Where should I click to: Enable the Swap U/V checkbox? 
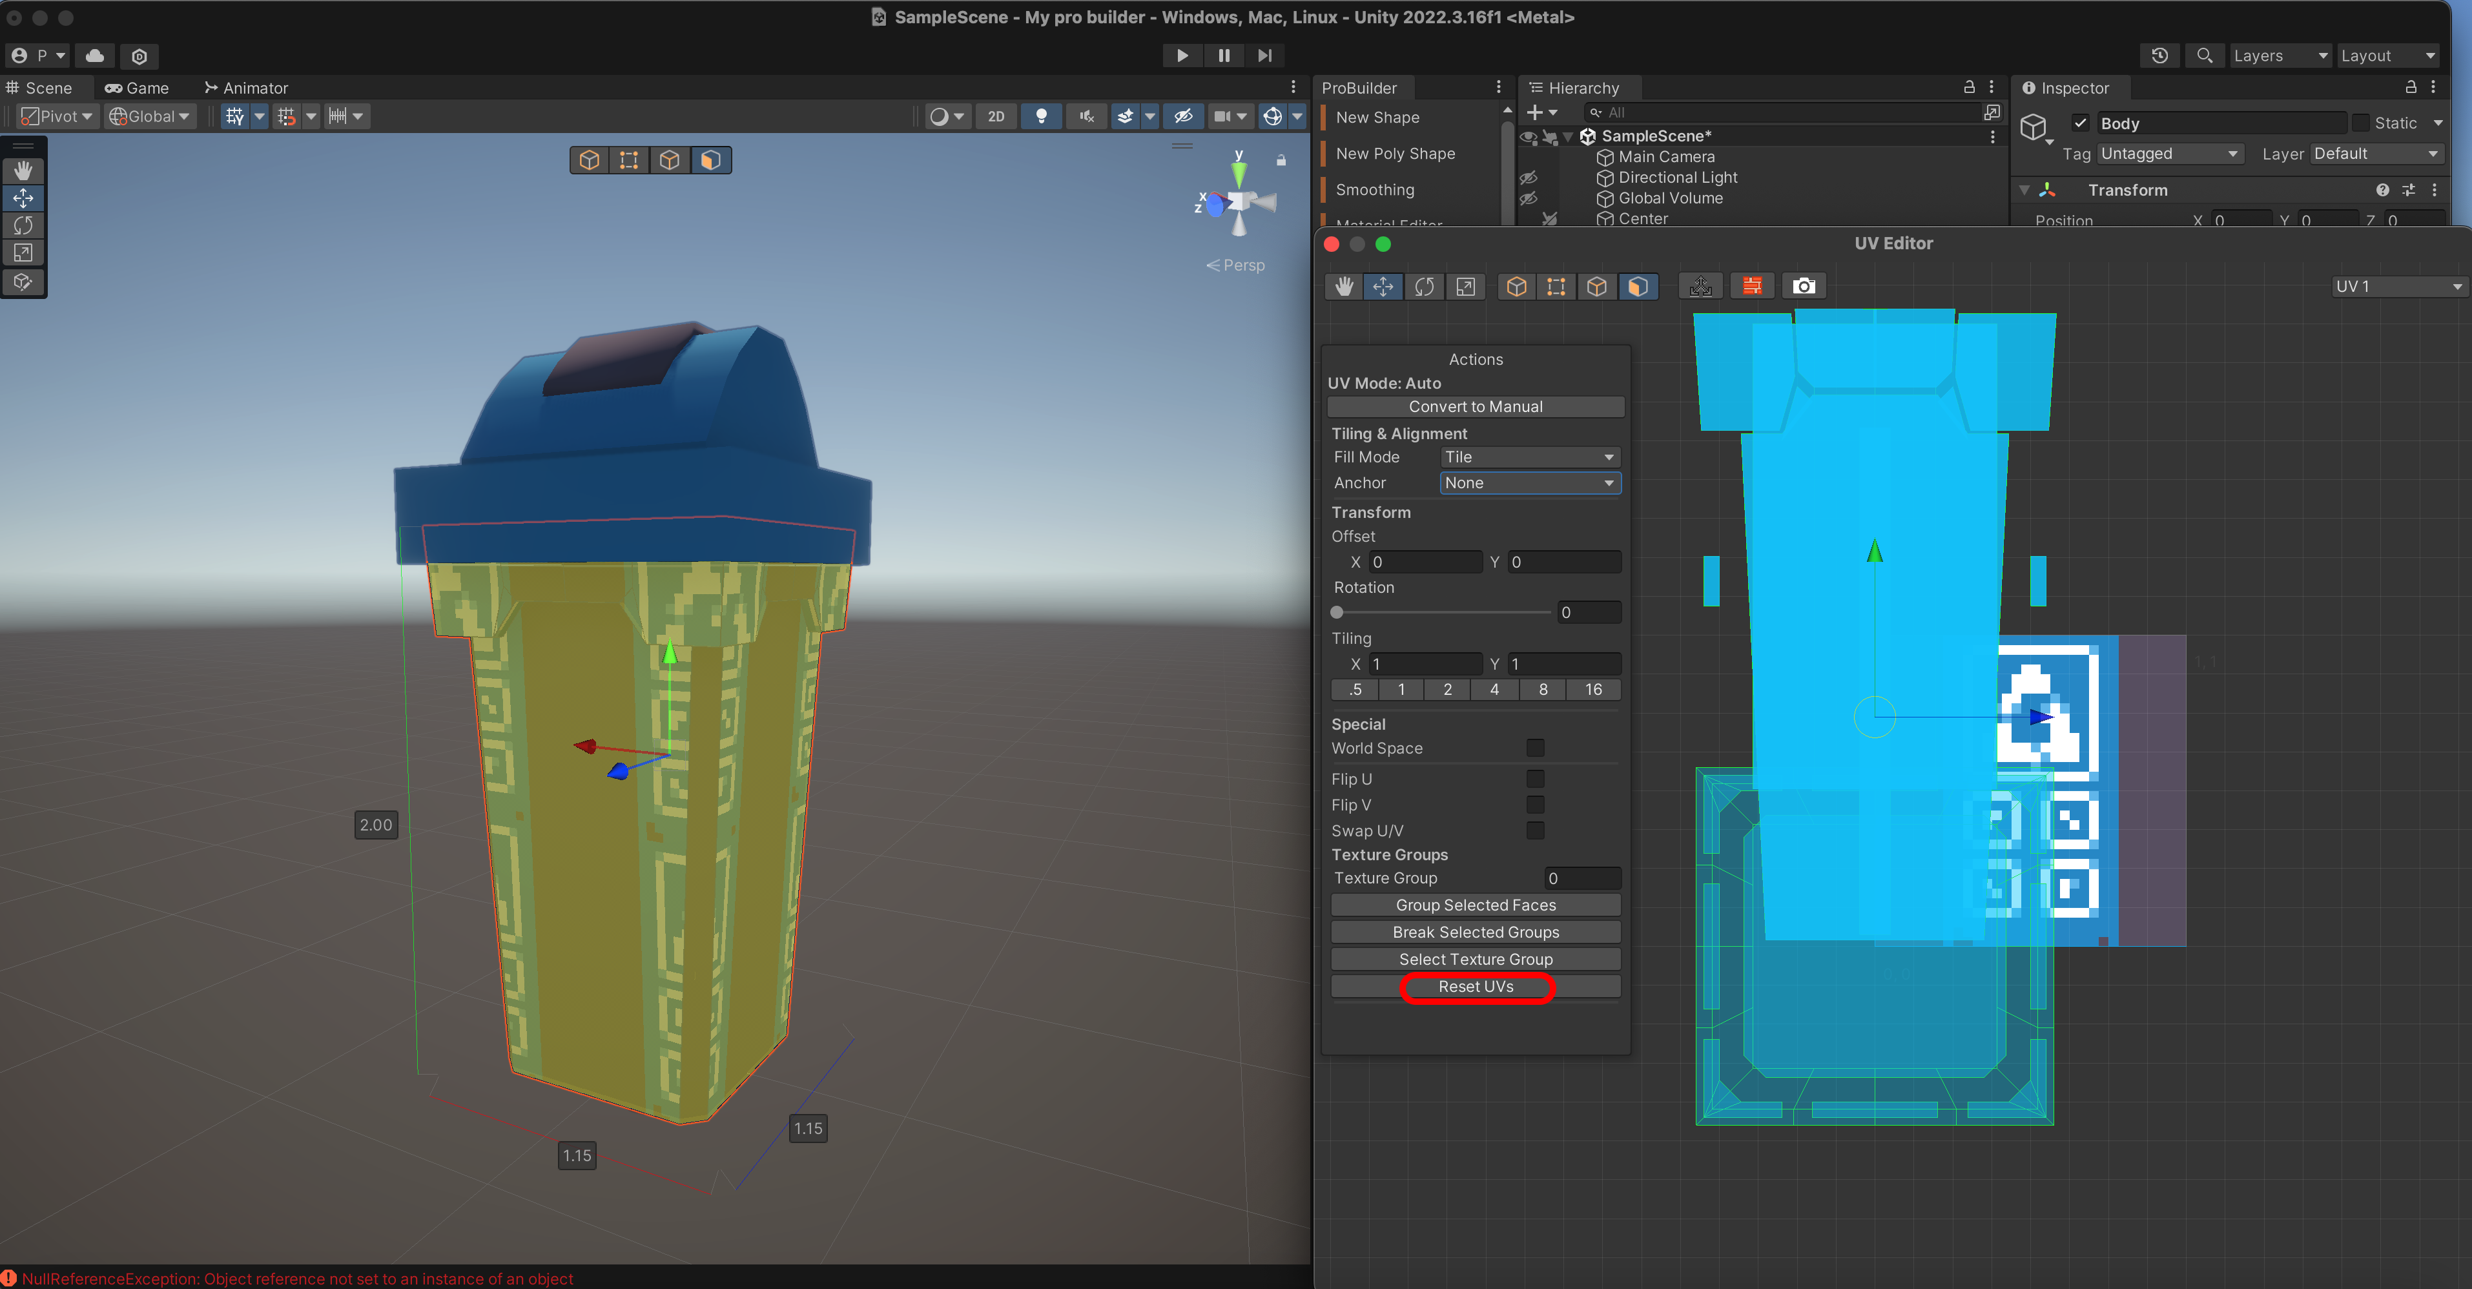[1534, 830]
